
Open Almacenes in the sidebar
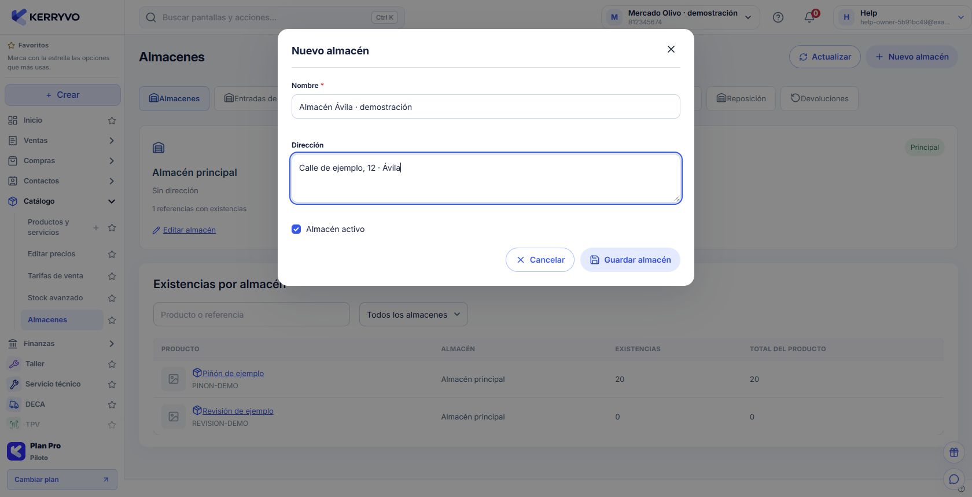point(62,320)
